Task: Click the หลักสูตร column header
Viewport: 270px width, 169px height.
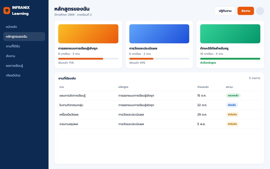Action: [123, 87]
